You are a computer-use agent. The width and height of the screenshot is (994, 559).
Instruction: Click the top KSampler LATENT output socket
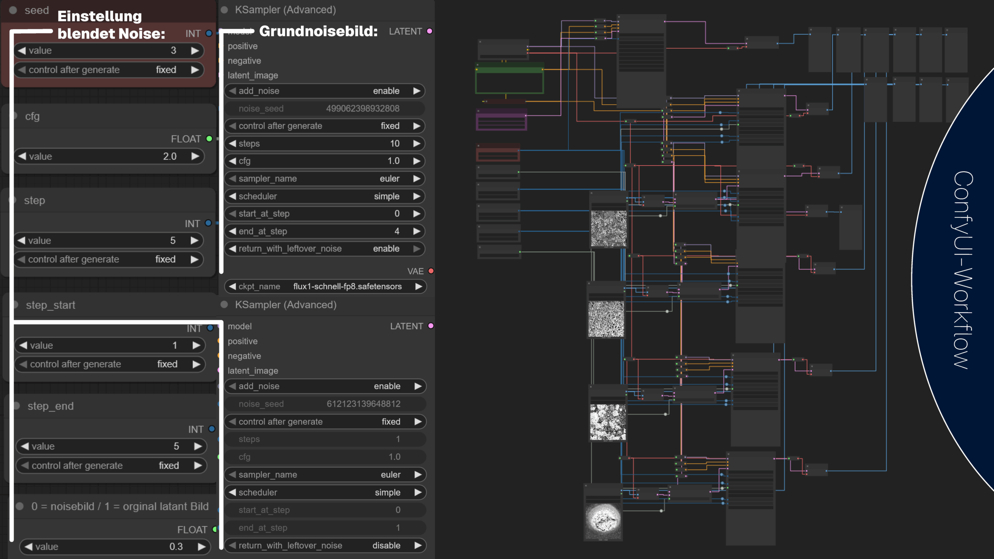click(x=430, y=31)
